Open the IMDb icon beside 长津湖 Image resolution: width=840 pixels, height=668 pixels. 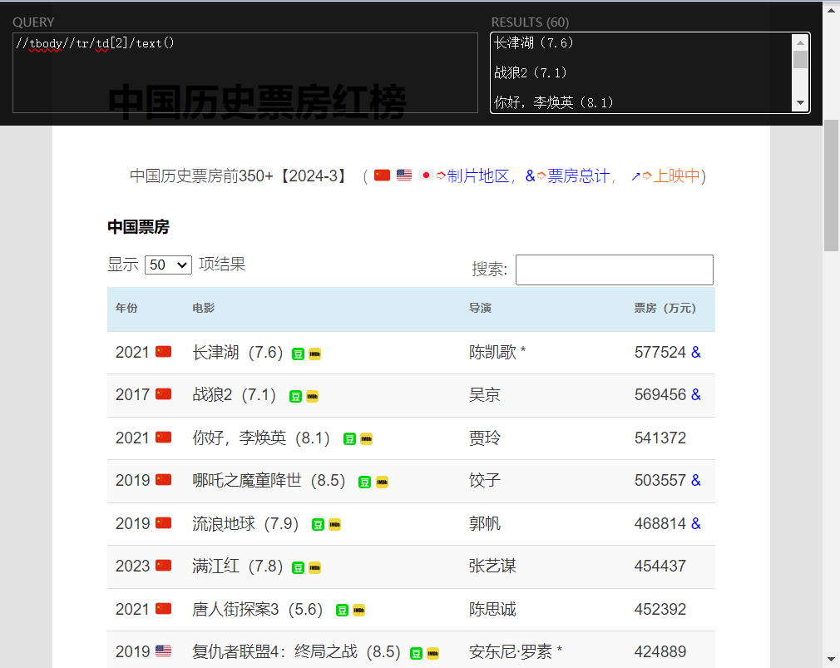(x=314, y=354)
